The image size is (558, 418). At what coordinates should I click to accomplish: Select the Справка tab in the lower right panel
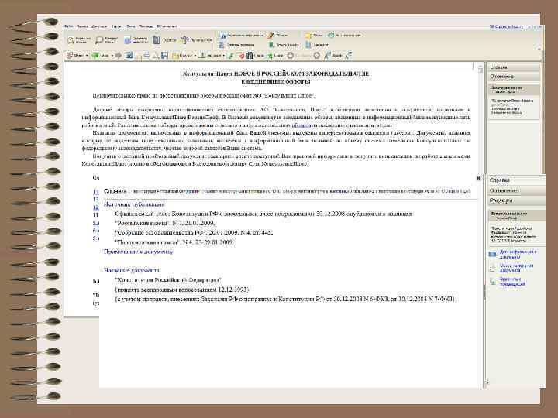pos(516,180)
